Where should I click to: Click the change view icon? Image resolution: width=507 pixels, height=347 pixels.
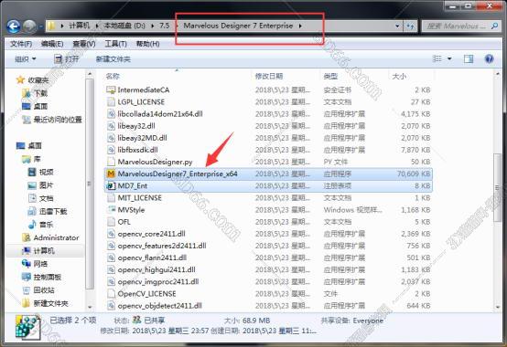[x=437, y=58]
